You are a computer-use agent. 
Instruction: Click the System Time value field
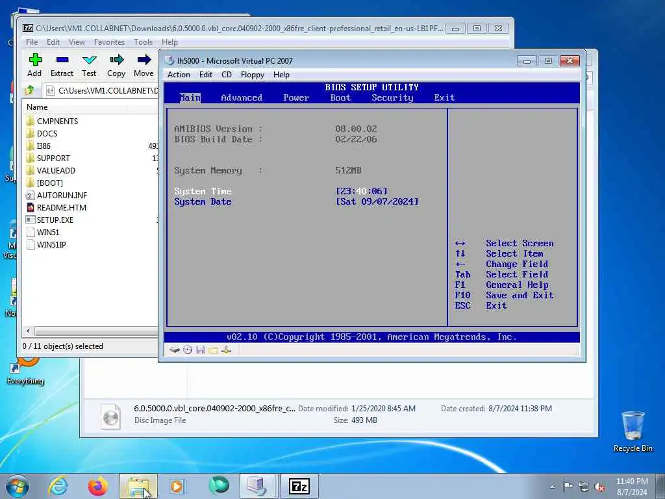coord(361,192)
